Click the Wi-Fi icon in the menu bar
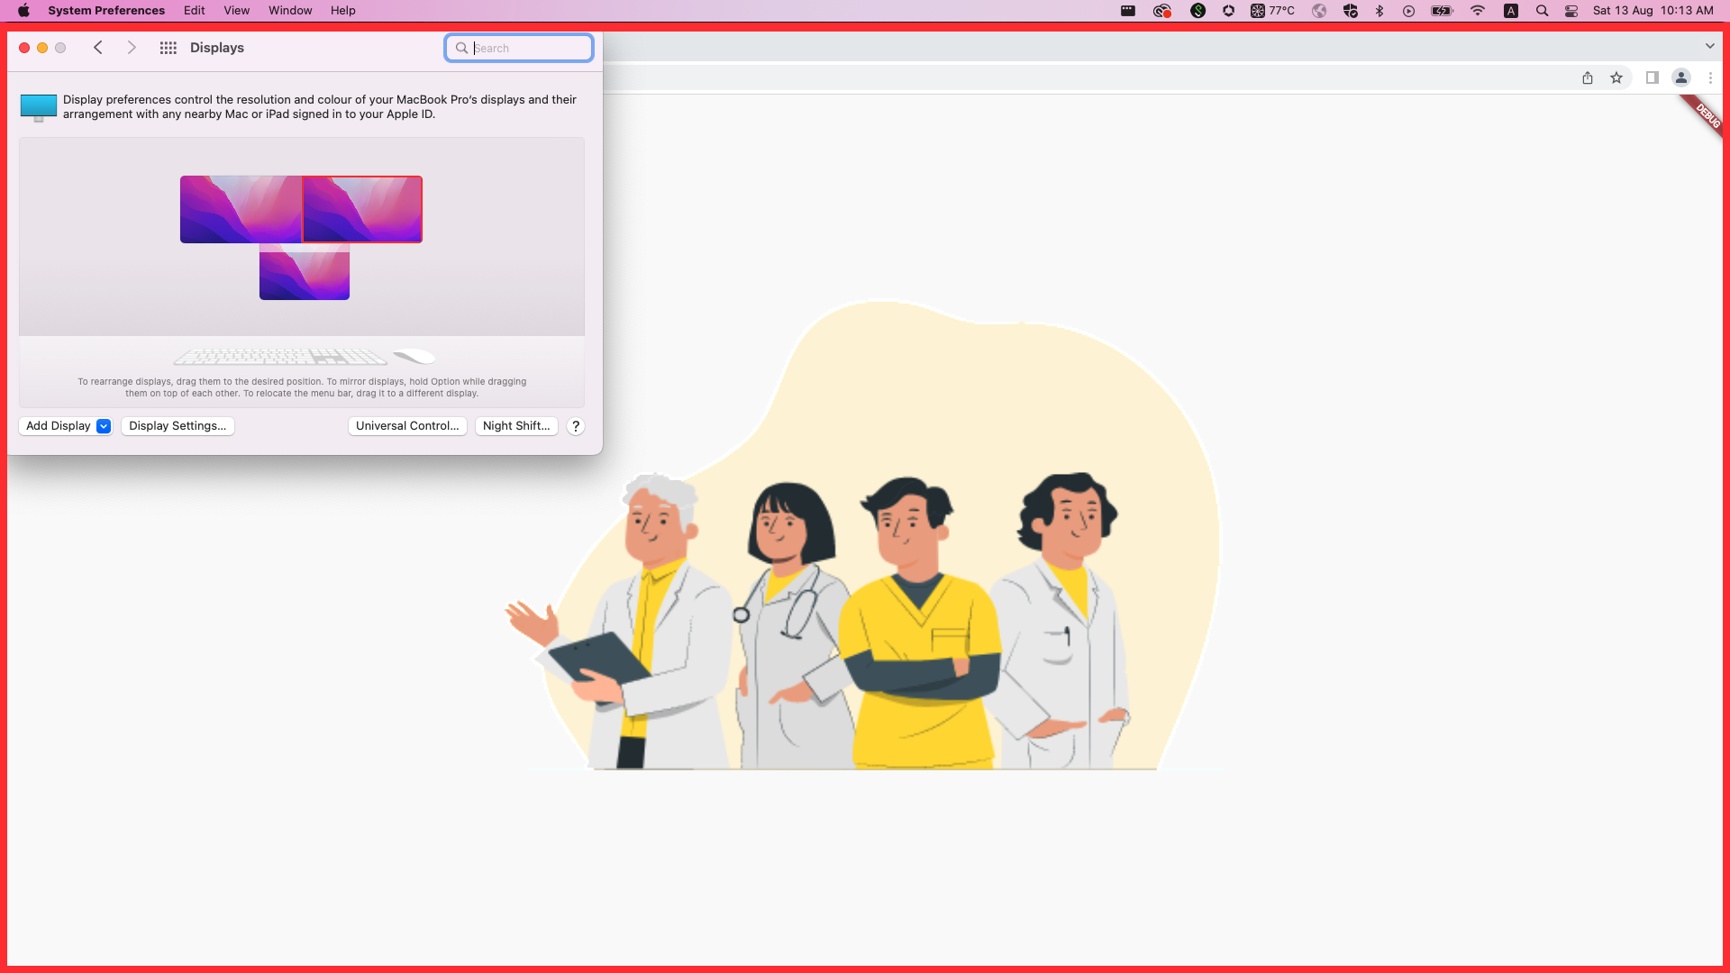Screen dimensions: 1730x973 pyautogui.click(x=1478, y=10)
